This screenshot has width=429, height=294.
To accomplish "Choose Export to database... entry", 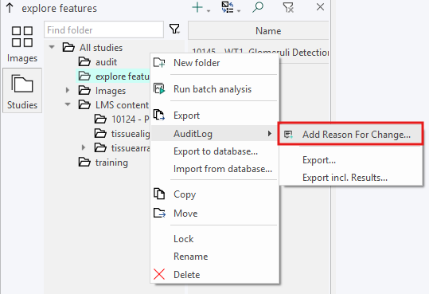I will coord(215,151).
